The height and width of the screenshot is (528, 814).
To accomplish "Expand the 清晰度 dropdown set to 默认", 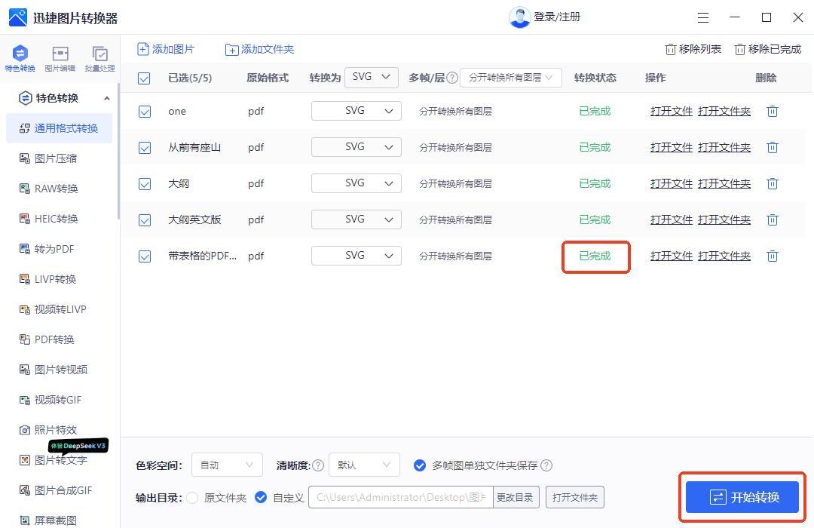I will [365, 465].
